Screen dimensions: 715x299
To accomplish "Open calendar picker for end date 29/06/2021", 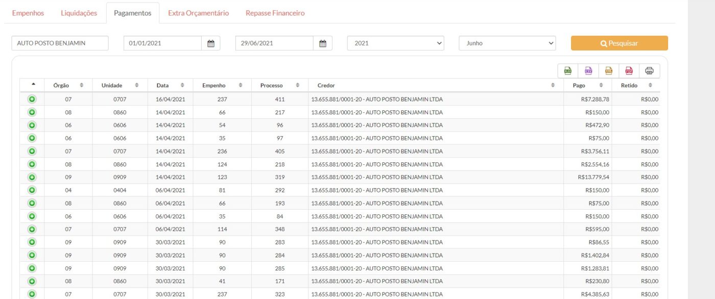I will coord(322,43).
